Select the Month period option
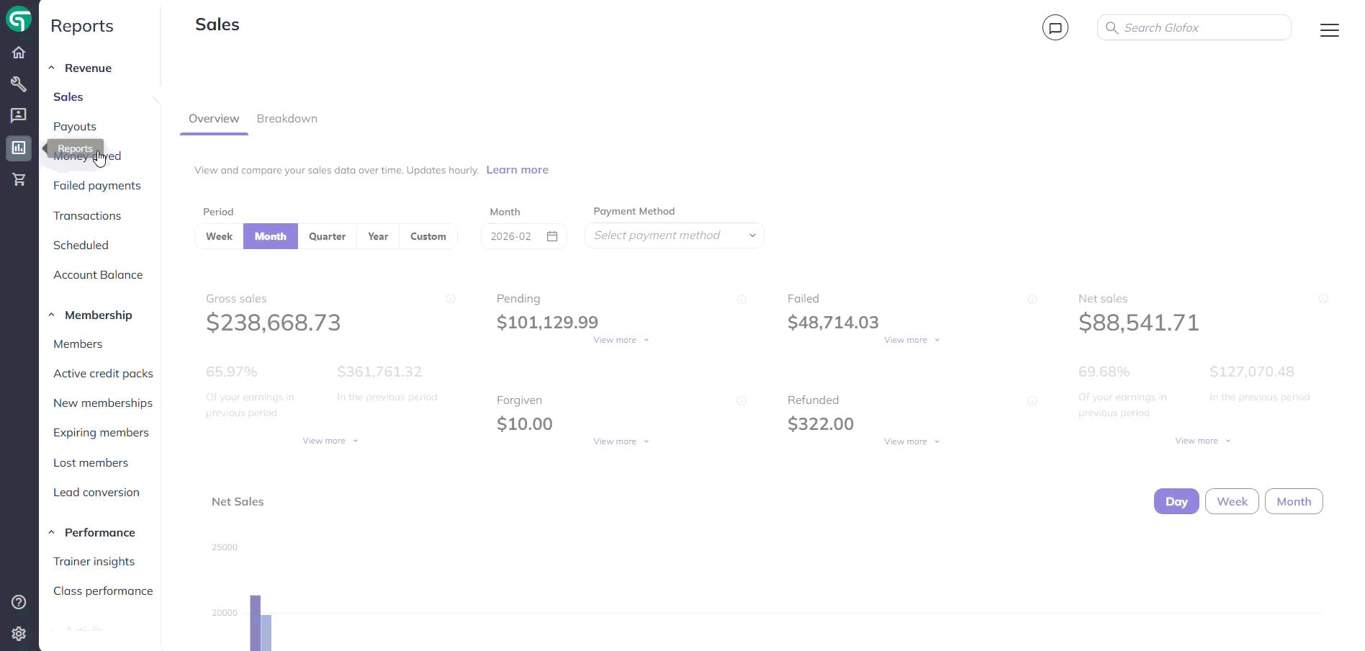Viewport: 1365px width, 651px height. 271,236
